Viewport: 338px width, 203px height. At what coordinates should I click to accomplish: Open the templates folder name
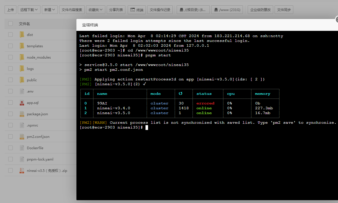[x=35, y=46]
